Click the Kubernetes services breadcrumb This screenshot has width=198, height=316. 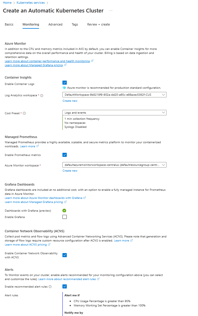coord(30,3)
